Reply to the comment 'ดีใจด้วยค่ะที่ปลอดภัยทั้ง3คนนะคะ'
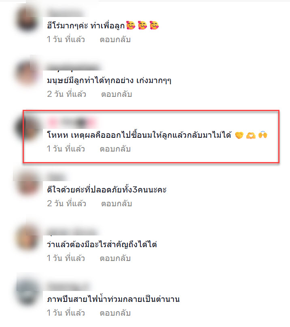290x327 pixels. 116,203
